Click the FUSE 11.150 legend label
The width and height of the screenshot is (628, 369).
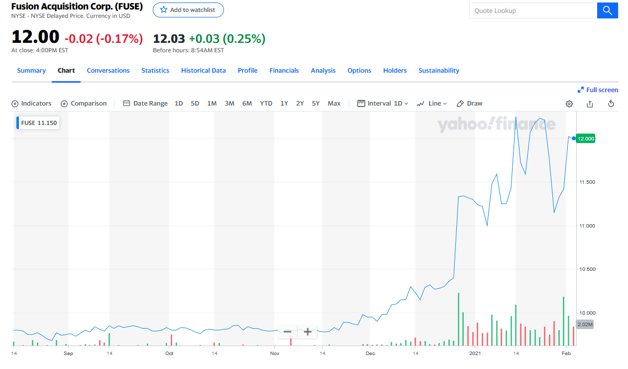pyautogui.click(x=38, y=123)
